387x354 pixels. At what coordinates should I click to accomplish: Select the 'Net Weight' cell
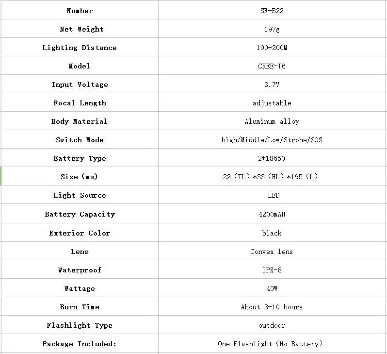pyautogui.click(x=80, y=29)
